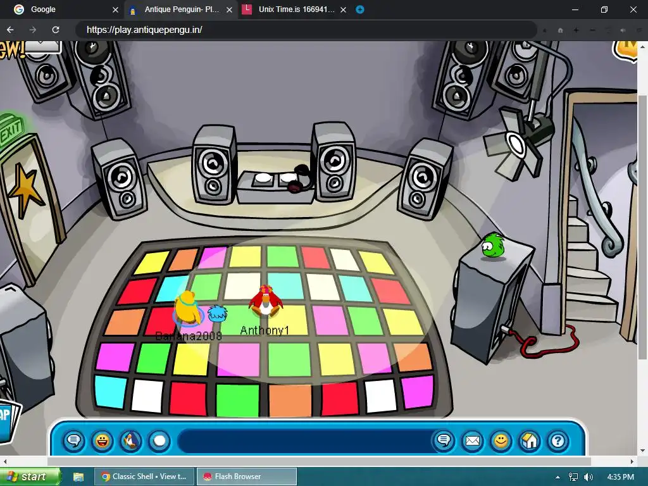Minimize the browser window
Viewport: 648px width, 486px height.
pos(575,9)
